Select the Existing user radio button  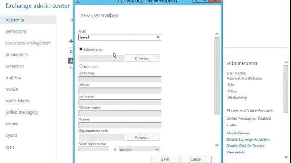tap(81, 49)
